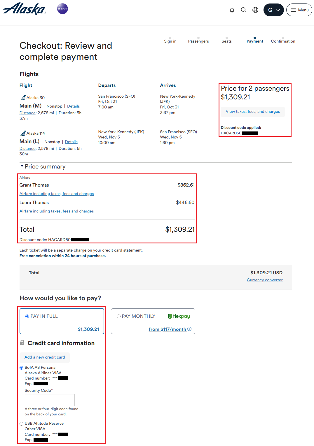314x446 pixels.
Task: Click the globe language icon
Action: [255, 10]
